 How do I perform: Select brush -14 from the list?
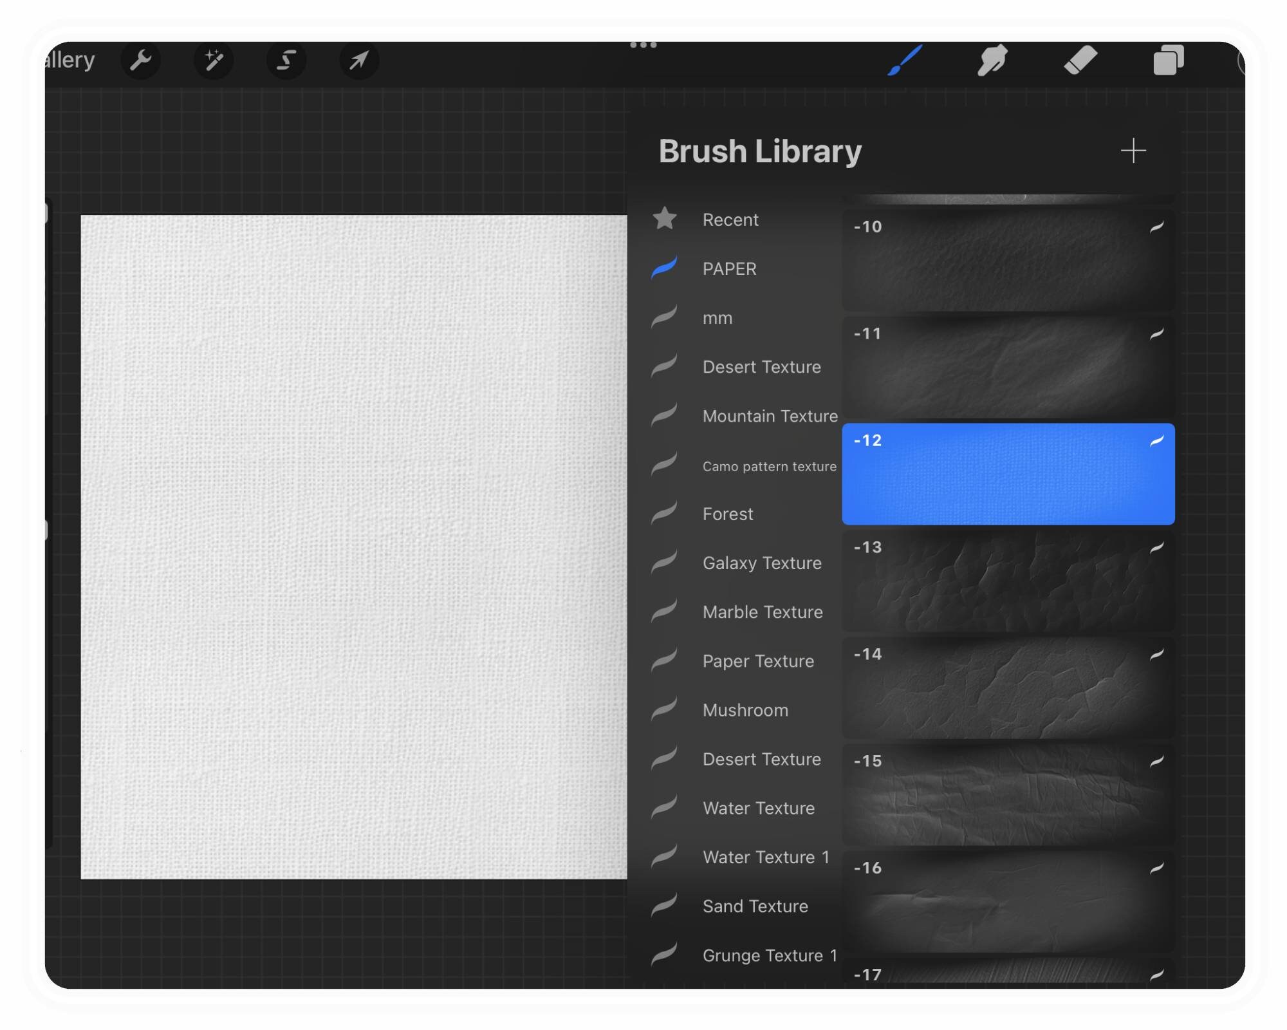[1008, 689]
